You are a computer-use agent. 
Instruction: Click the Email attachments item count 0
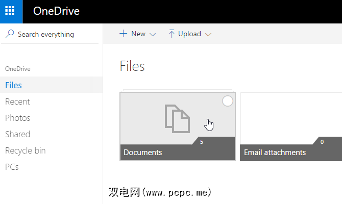[322, 142]
